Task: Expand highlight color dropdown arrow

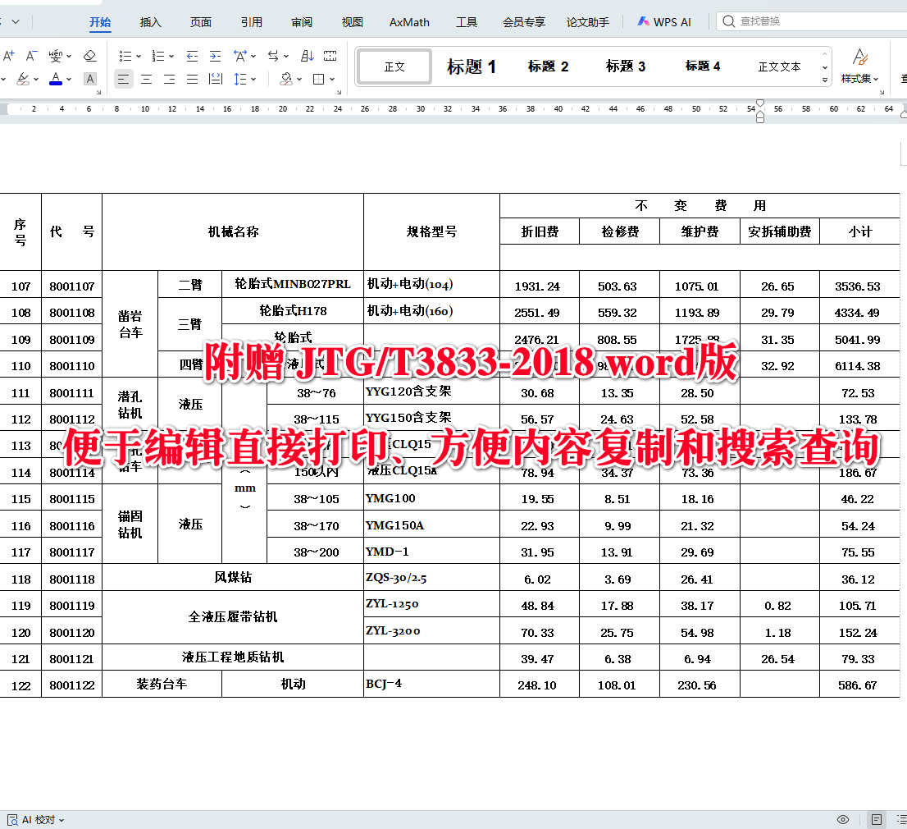Action: [36, 80]
